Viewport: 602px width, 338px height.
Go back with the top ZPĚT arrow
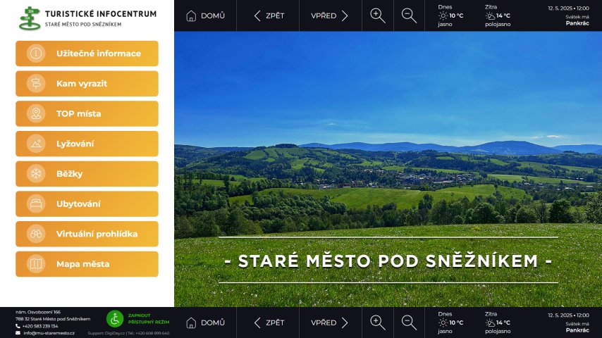click(268, 15)
